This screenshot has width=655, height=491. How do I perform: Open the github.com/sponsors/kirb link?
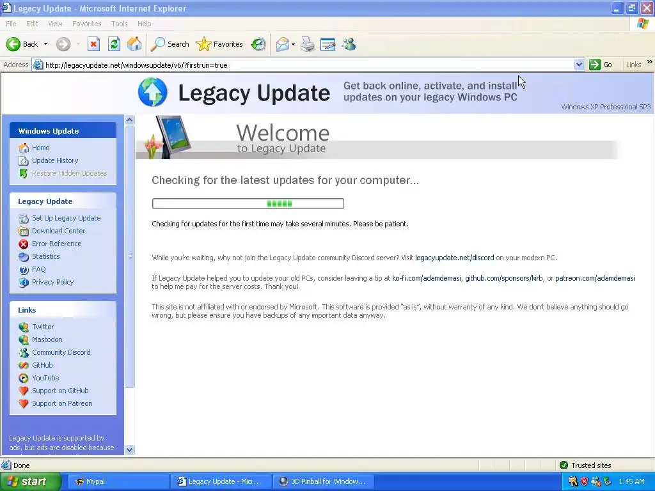(504, 278)
